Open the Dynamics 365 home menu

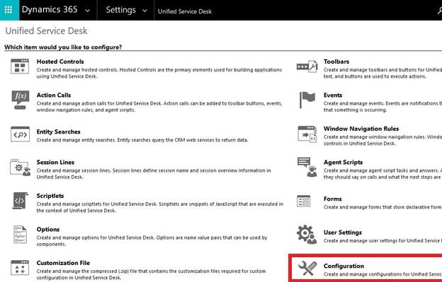(50, 10)
